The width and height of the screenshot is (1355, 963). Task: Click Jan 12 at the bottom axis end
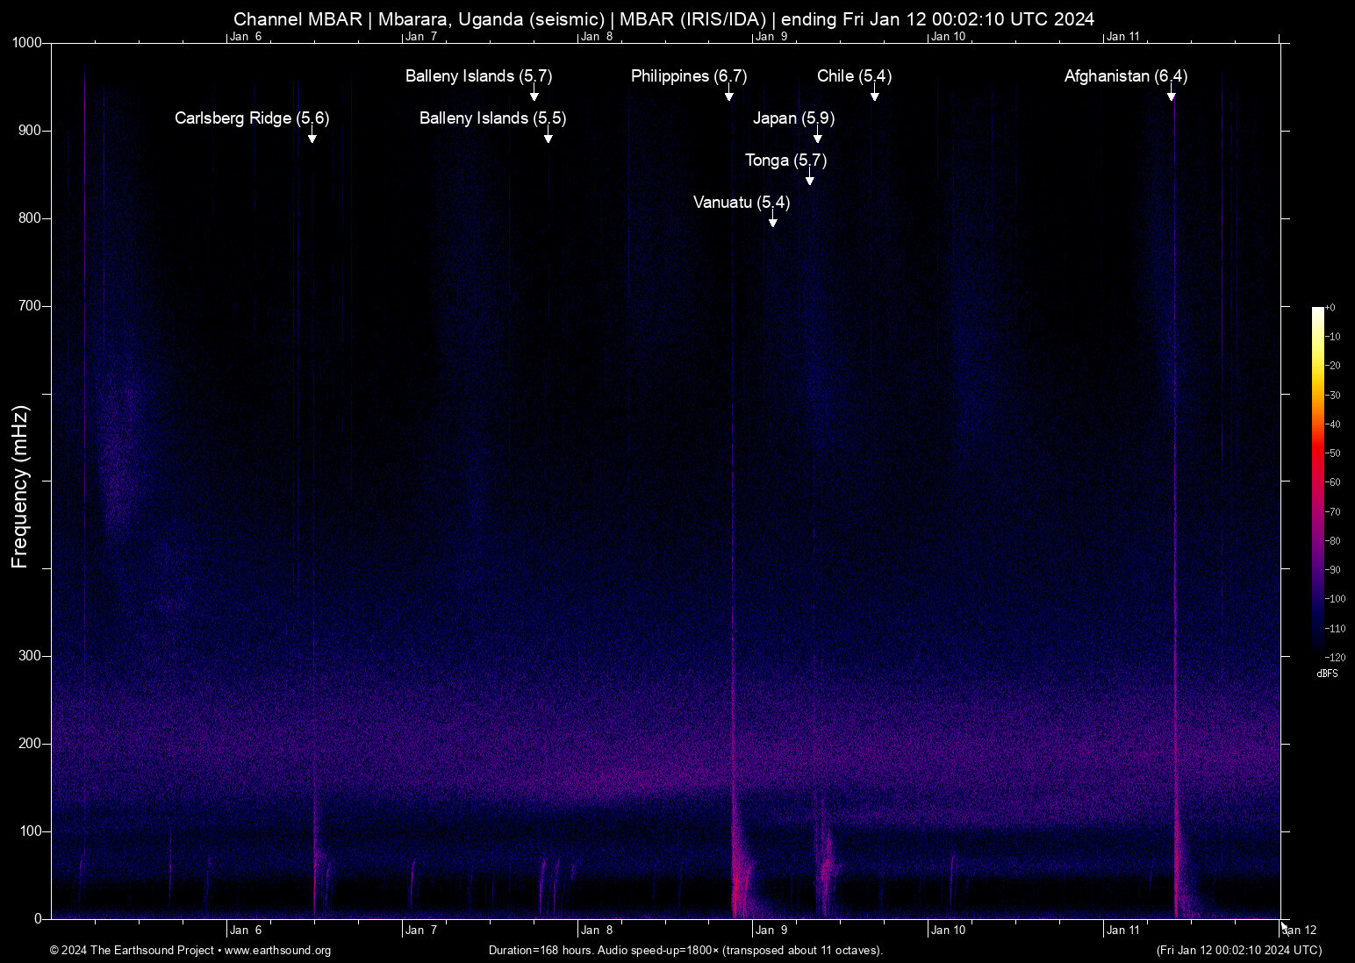(1300, 931)
